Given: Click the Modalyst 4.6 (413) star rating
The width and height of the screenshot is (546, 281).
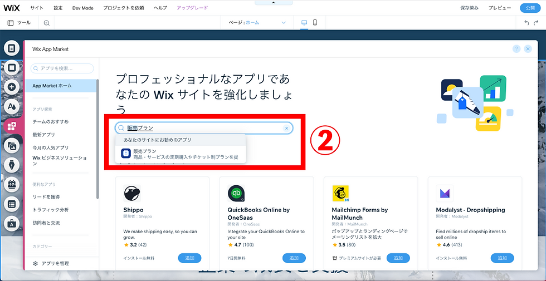Looking at the screenshot, I should click(449, 245).
